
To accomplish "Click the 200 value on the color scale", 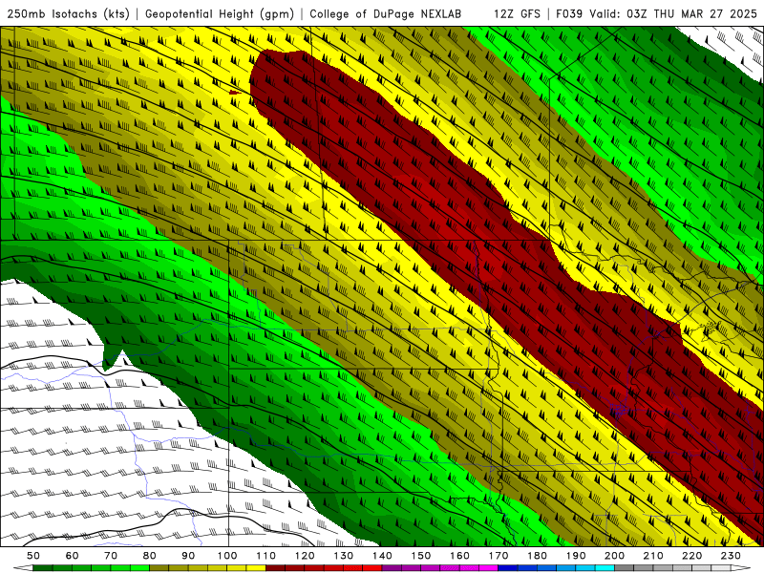I will [615, 556].
